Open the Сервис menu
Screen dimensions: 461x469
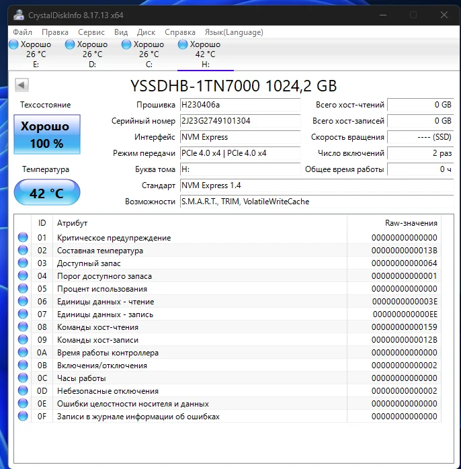click(x=91, y=32)
